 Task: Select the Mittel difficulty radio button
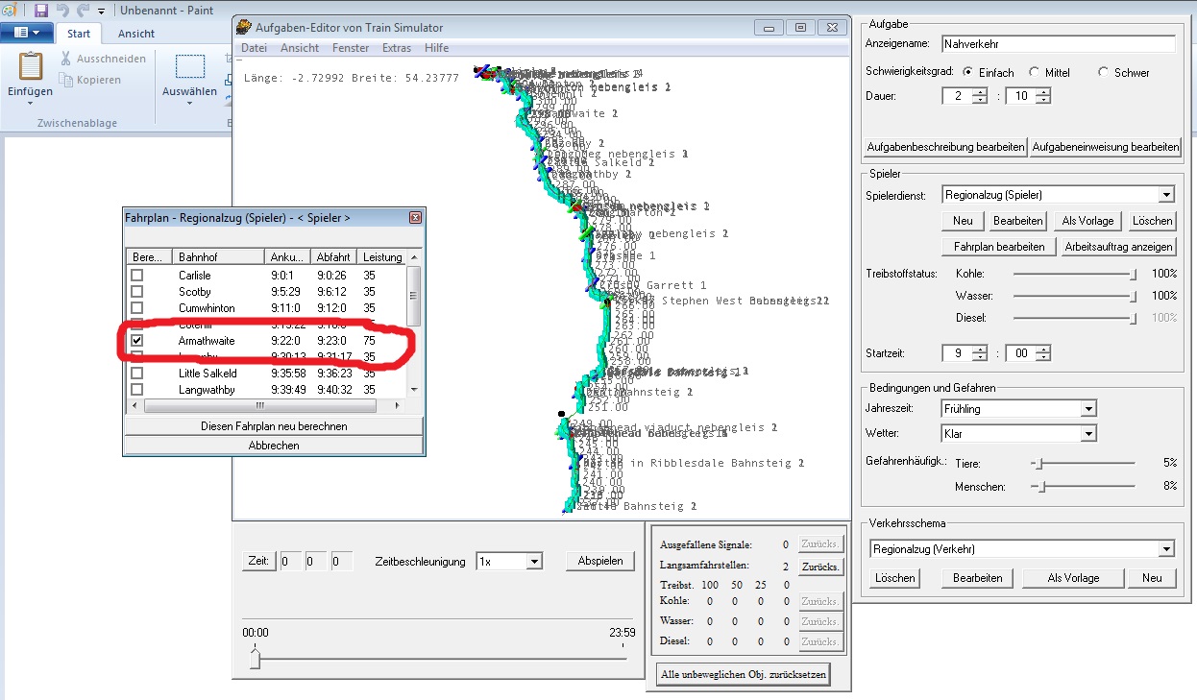pyautogui.click(x=1034, y=72)
